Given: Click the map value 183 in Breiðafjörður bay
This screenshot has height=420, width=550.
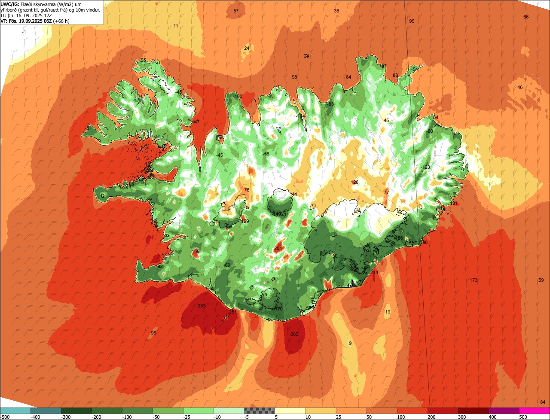Looking at the screenshot, I should [x=149, y=164].
